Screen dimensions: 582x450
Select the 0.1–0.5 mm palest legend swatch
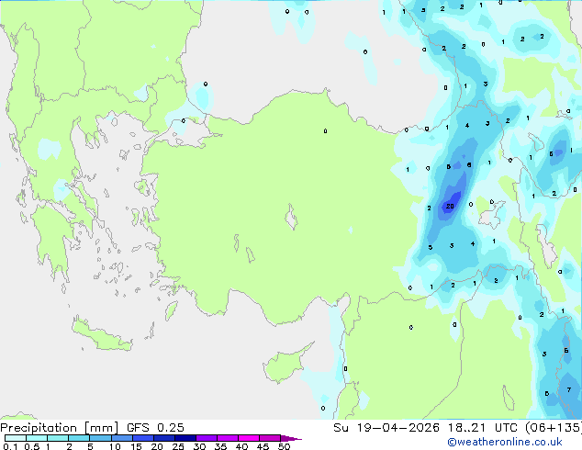(16, 438)
